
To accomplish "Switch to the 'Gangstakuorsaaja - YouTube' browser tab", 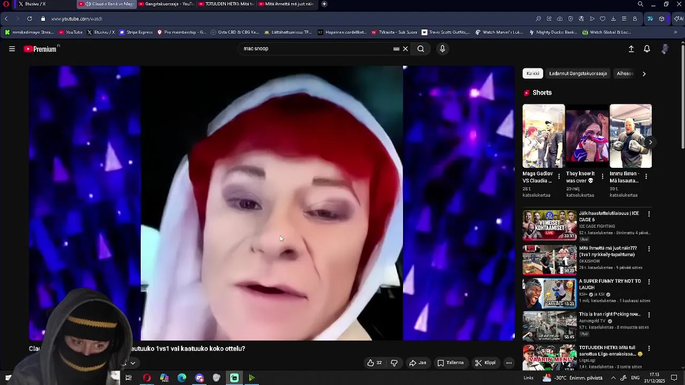I will click(166, 4).
